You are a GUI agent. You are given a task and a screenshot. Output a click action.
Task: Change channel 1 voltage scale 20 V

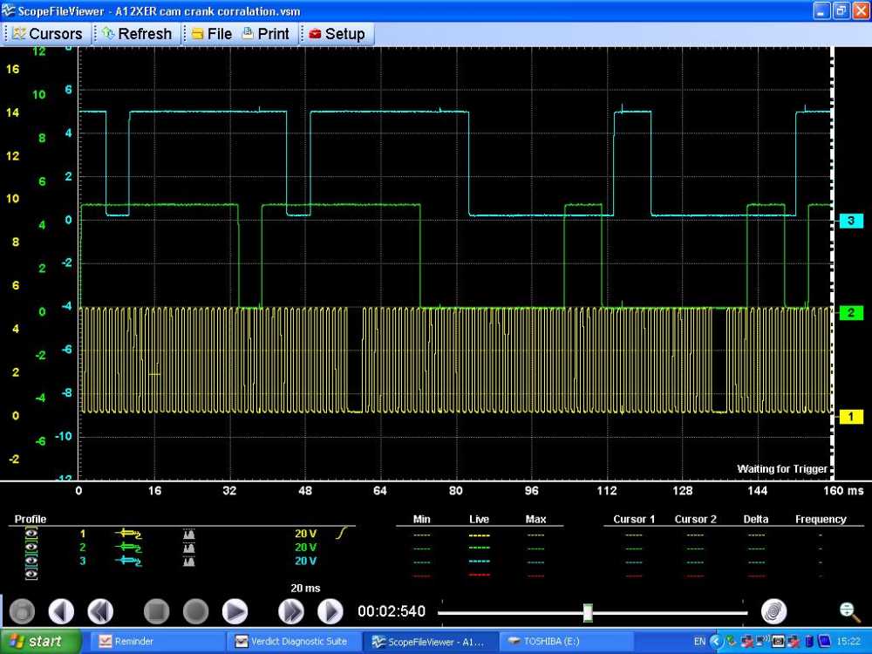click(305, 533)
